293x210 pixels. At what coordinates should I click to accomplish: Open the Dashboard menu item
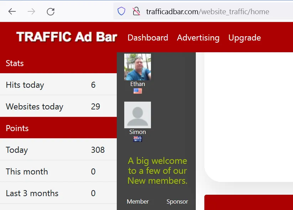[148, 38]
